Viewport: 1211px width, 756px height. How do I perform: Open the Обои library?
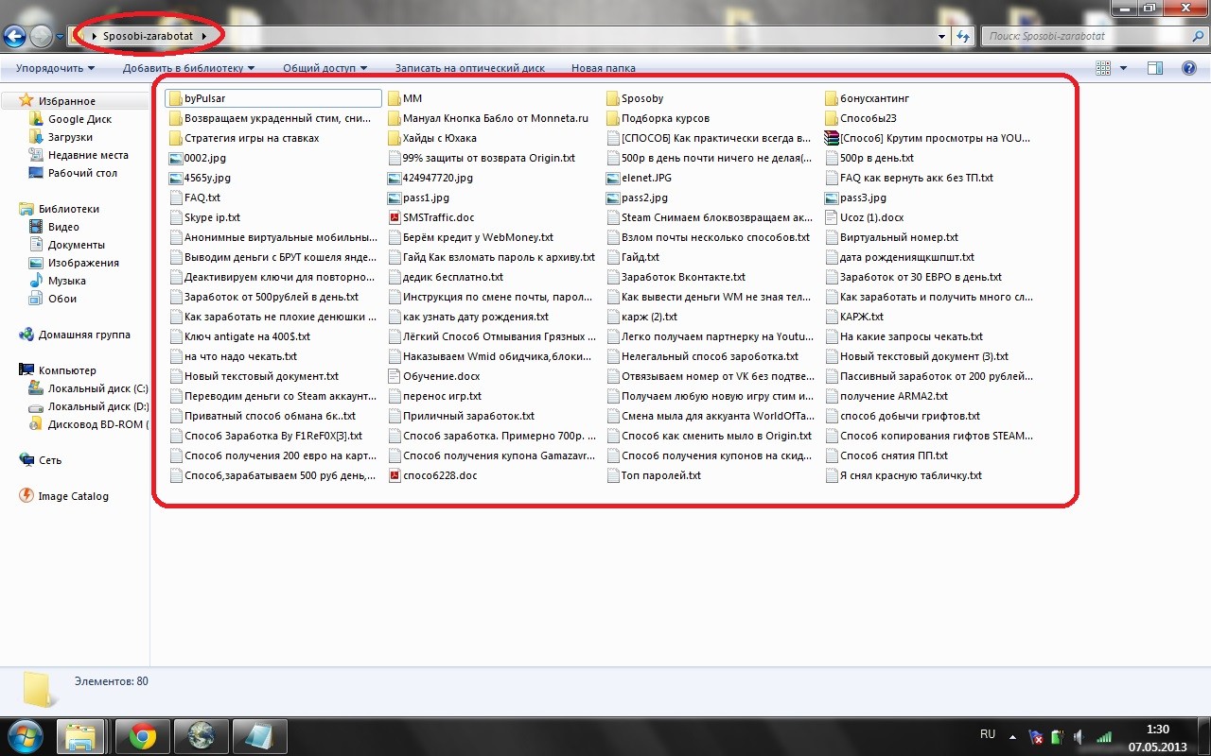coord(53,299)
